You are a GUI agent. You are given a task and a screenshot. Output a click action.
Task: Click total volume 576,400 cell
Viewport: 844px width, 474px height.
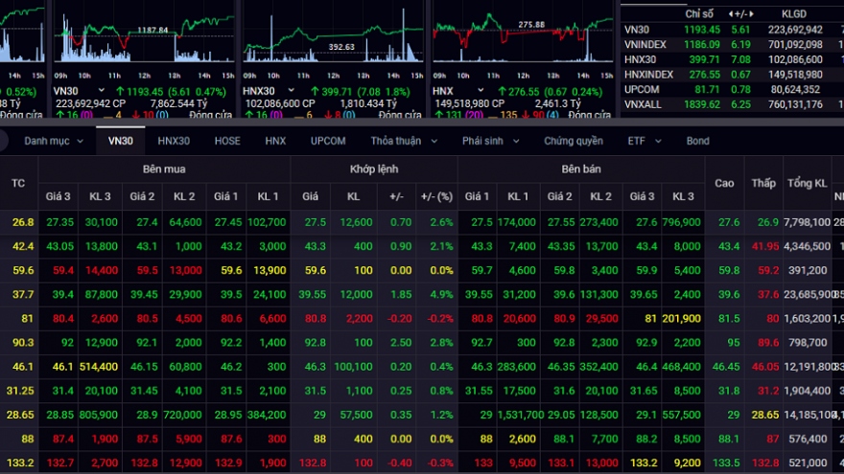(x=808, y=440)
